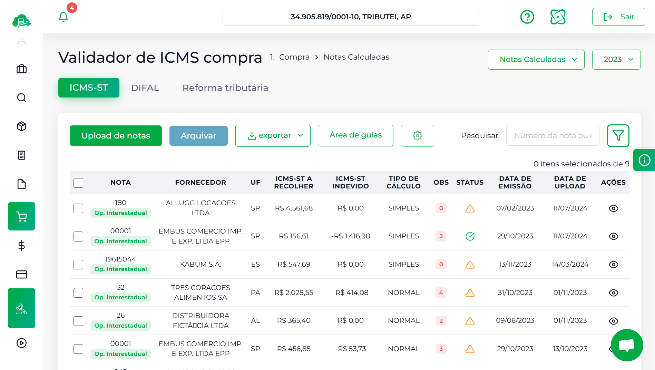This screenshot has height=370, width=655.
Task: Open the notifications bell
Action: pyautogui.click(x=63, y=17)
